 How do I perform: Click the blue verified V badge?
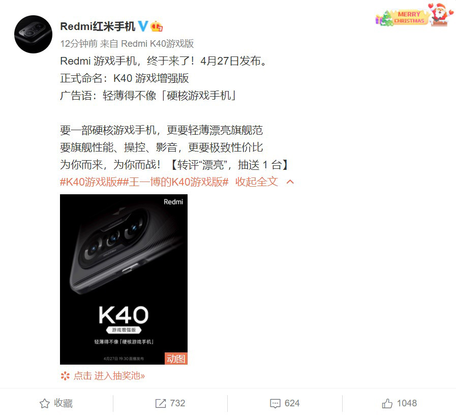[x=143, y=26]
